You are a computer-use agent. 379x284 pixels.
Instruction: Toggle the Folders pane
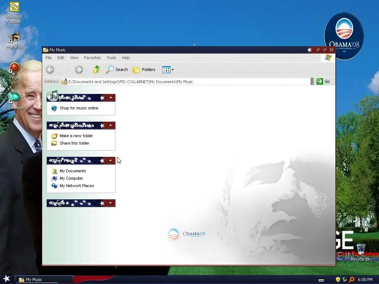[x=144, y=70]
